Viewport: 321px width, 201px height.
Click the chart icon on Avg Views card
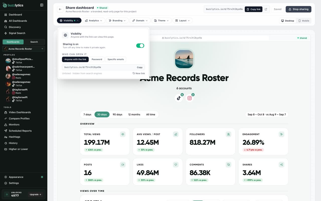(x=176, y=134)
